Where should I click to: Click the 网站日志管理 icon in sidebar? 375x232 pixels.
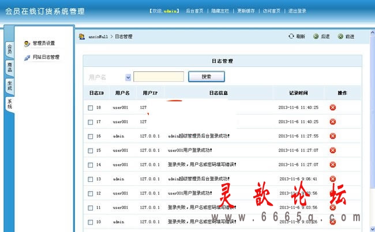(27, 58)
